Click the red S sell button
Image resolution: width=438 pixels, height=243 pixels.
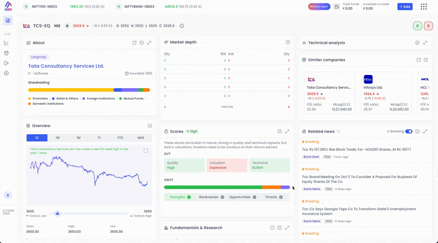click(x=428, y=26)
